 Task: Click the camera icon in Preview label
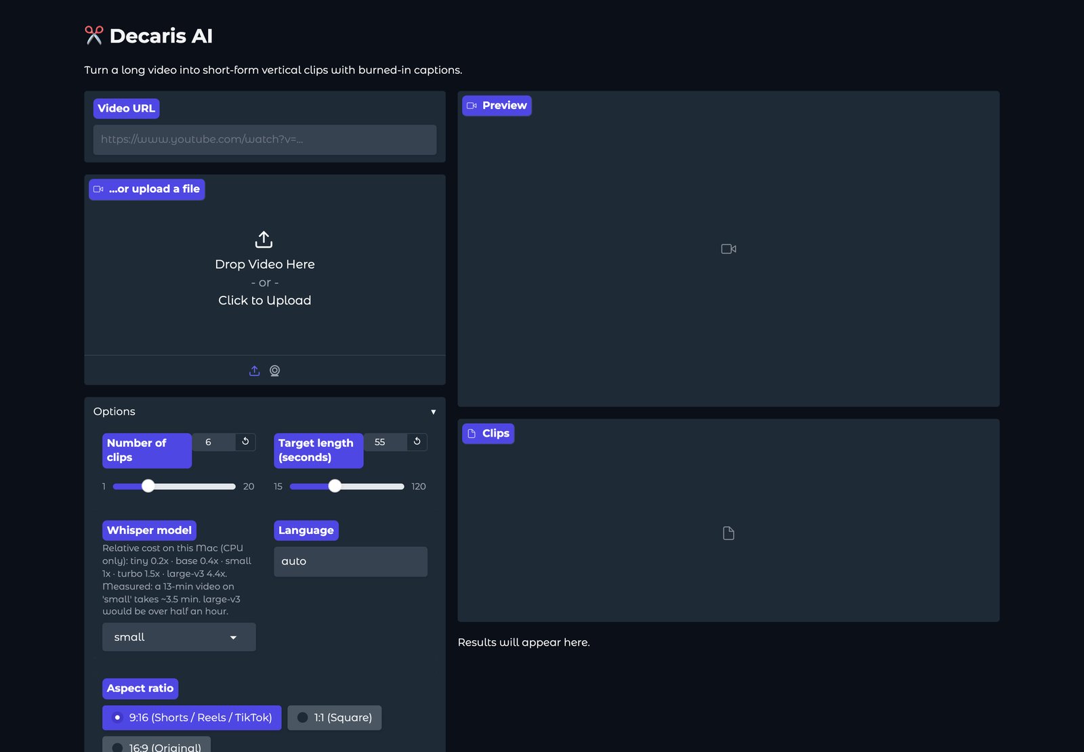472,106
